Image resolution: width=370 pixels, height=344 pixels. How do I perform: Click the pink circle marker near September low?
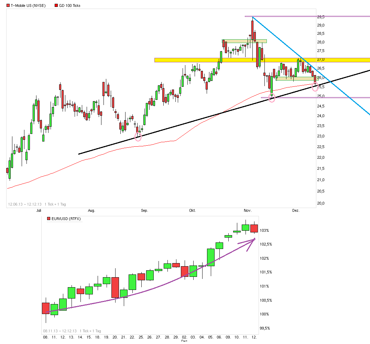tap(139, 137)
